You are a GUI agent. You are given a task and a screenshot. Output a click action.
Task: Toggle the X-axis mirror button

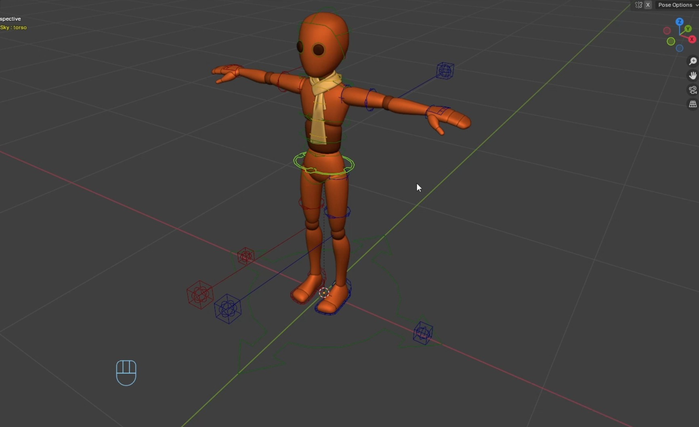pyautogui.click(x=648, y=5)
